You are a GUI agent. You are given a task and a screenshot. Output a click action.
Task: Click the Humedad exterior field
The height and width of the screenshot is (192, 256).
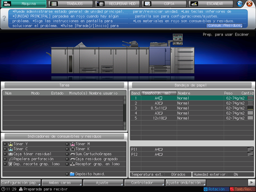(223, 174)
